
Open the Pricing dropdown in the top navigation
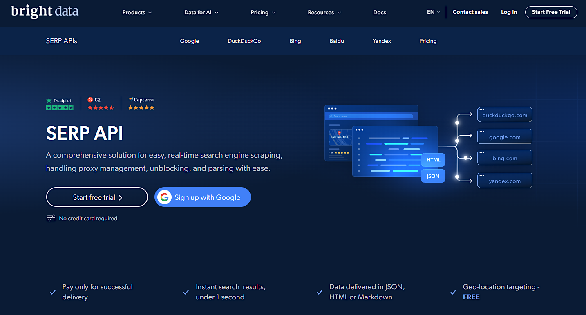[x=263, y=12]
